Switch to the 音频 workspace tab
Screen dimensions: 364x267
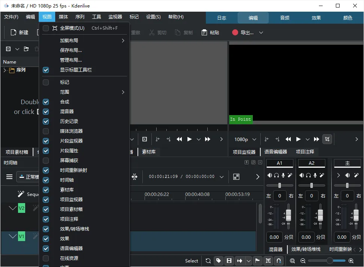[285, 18]
